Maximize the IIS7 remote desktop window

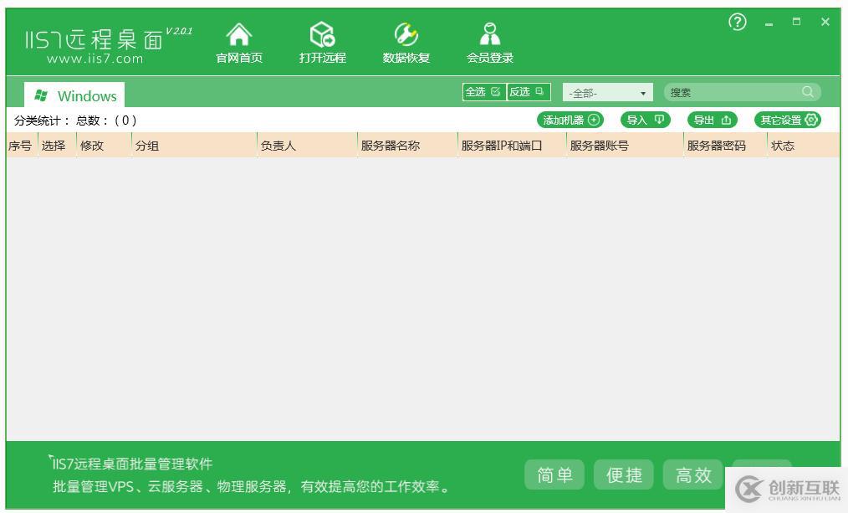pos(796,22)
